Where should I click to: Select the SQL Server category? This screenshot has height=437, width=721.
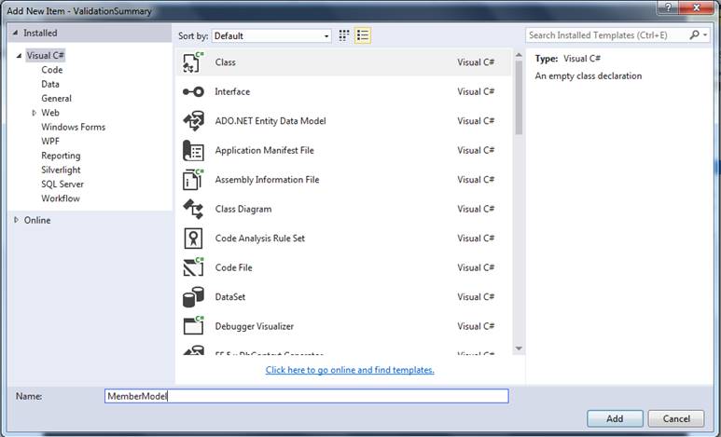click(62, 184)
